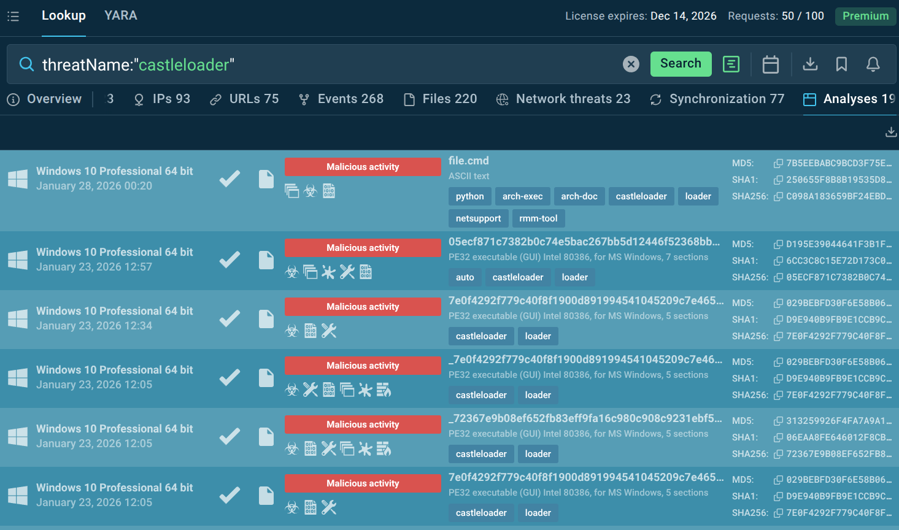
Task: Open the Events 268 tab
Action: click(x=341, y=99)
